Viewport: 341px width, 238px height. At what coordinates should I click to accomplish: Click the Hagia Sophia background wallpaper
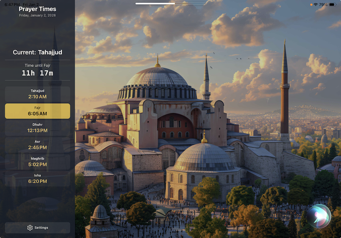point(208,114)
